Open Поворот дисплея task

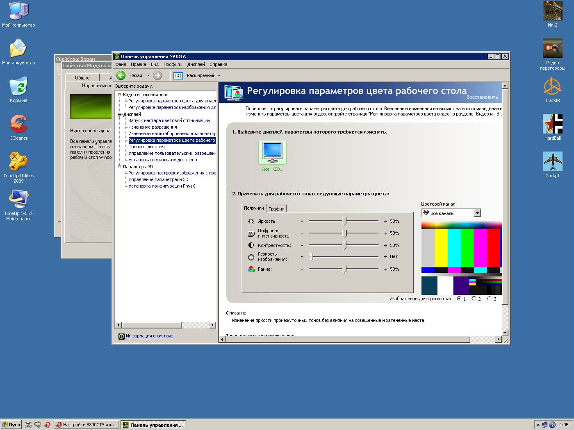coord(146,147)
